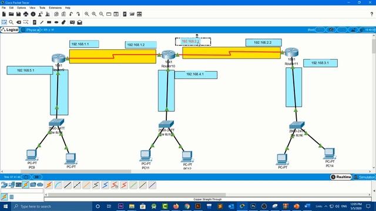376x211 pixels.
Task: Open the Options menu
Action: 21,8
